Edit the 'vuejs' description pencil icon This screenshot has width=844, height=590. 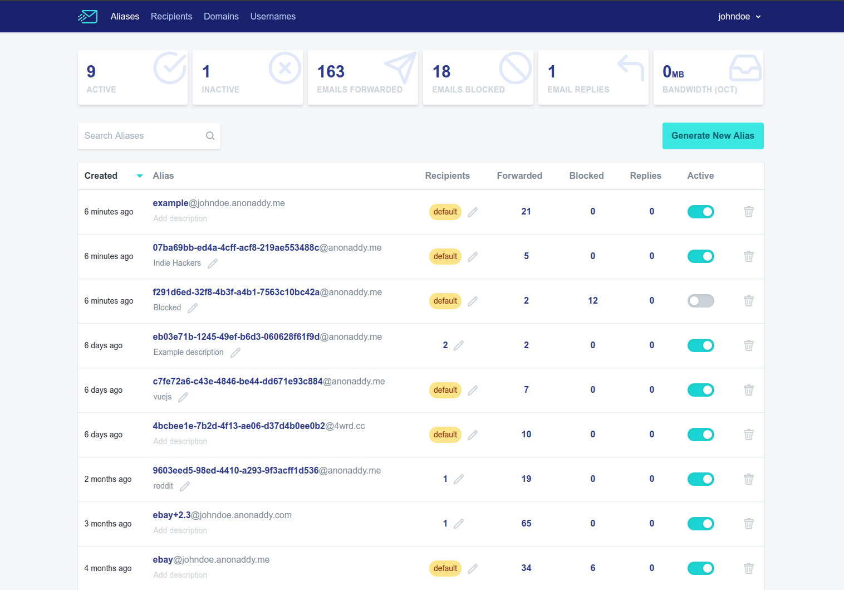point(183,397)
